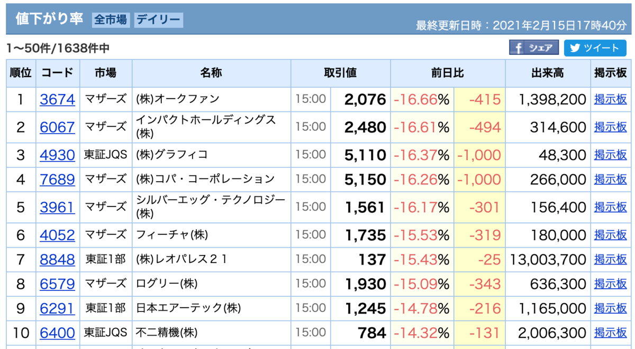Open the 掲示板 board for 日本エアーテック
This screenshot has width=635, height=349.
click(x=611, y=308)
